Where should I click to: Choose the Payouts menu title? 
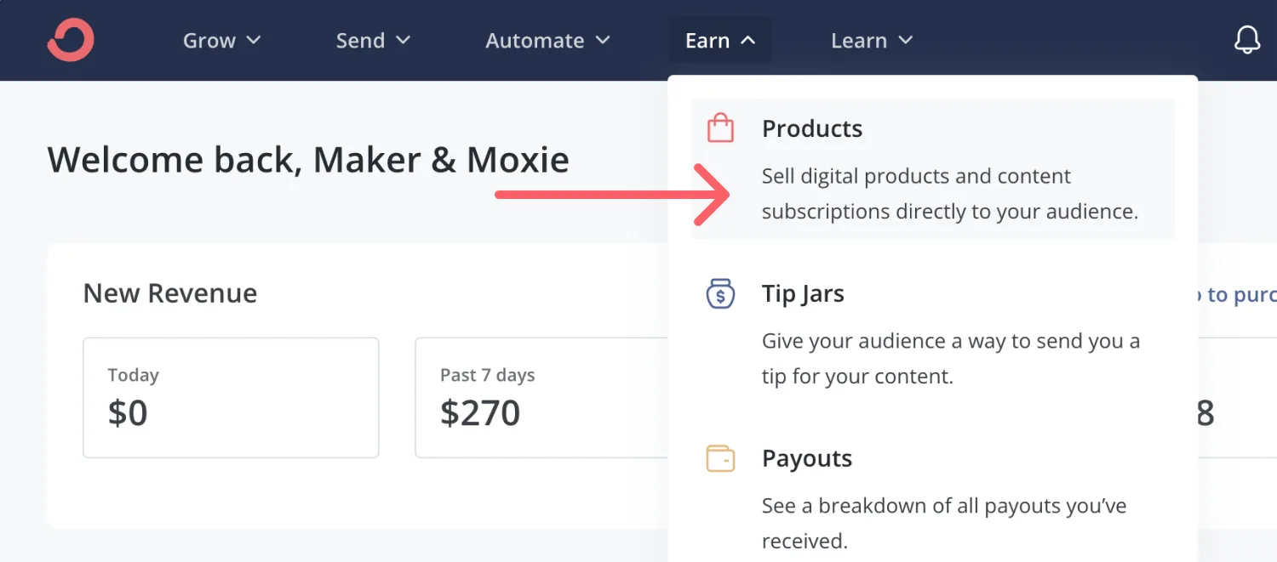(x=806, y=459)
